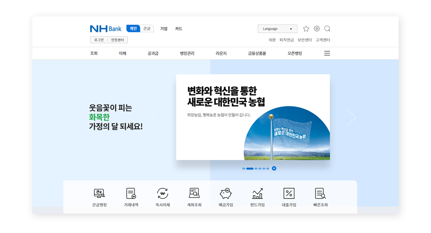Screen dimensions: 431x233
Task: Open 외환 link
Action: pyautogui.click(x=272, y=40)
